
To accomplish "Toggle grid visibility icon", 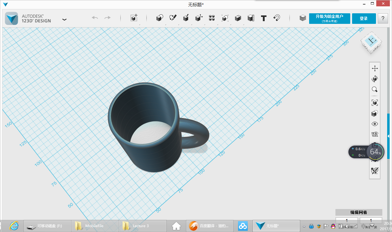I will (375, 134).
